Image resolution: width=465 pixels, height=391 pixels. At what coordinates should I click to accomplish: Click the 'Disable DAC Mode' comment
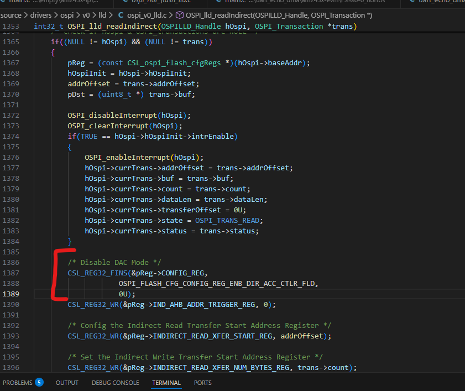coord(114,263)
